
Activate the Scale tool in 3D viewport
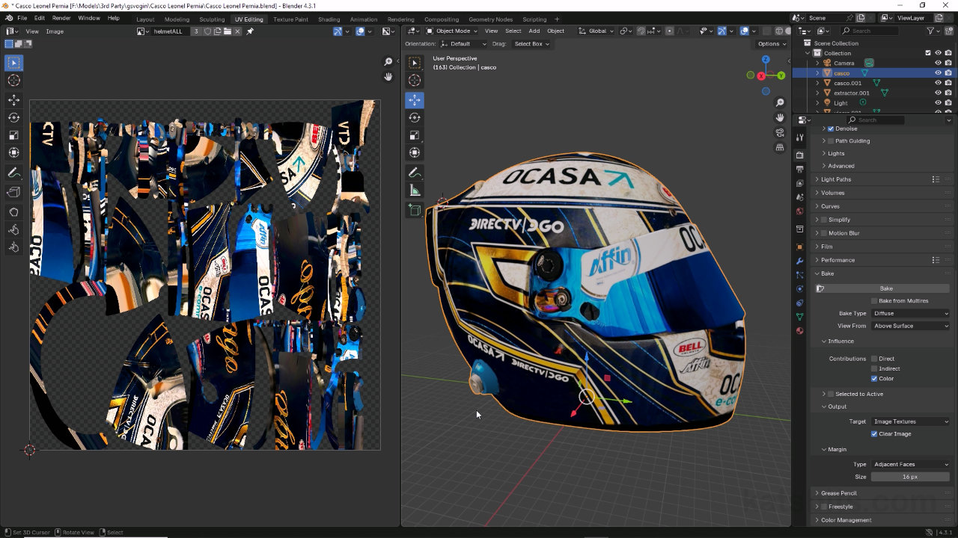pos(415,135)
